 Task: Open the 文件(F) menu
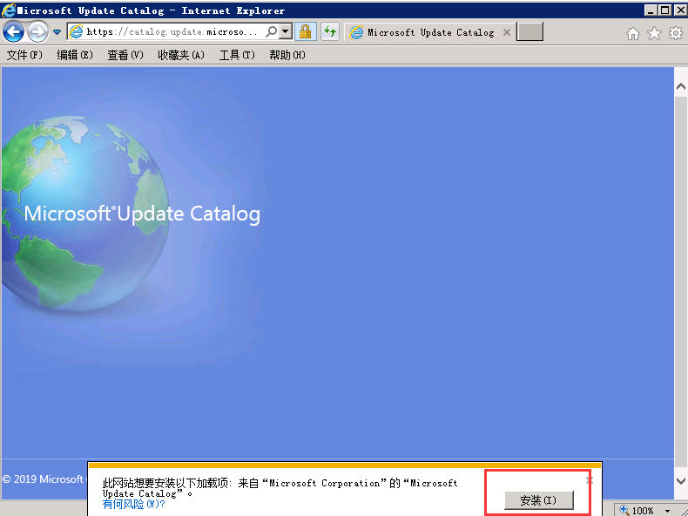(x=24, y=55)
